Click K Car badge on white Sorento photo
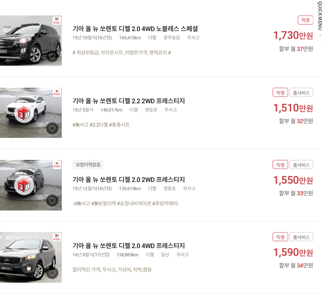This screenshot has height=297, width=324. [x=57, y=93]
